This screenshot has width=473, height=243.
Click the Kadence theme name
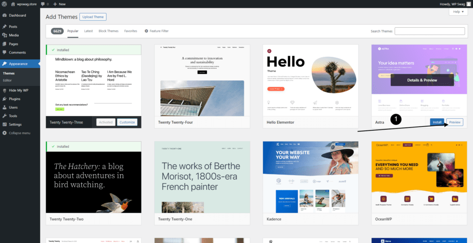[274, 219]
